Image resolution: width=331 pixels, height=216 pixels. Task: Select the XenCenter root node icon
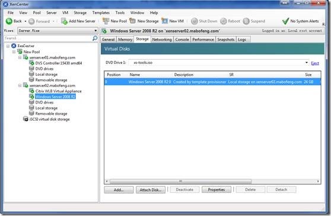pyautogui.click(x=14, y=46)
